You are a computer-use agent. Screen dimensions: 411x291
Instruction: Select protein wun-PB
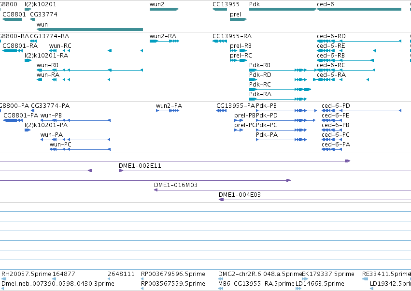pos(51,116)
